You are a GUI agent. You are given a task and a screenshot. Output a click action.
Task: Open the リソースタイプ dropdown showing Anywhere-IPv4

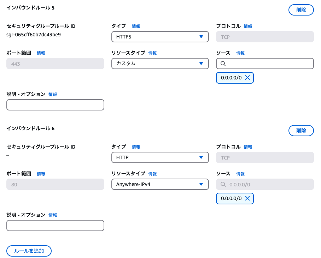[159, 184]
